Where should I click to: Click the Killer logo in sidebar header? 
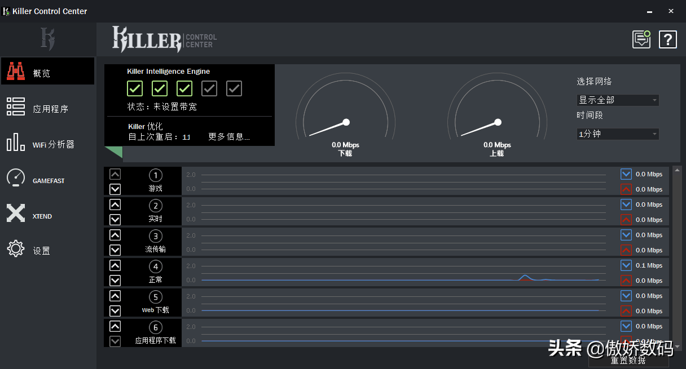coord(48,39)
